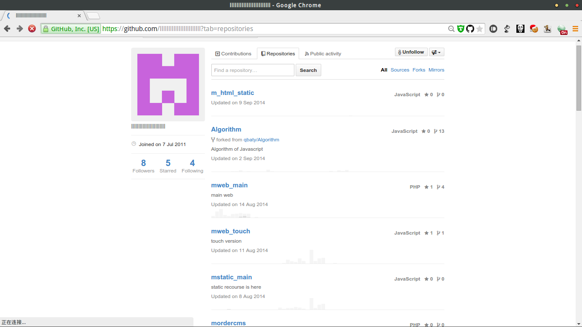Image resolution: width=582 pixels, height=327 pixels.
Task: Click the purple user avatar image
Action: pos(168,84)
